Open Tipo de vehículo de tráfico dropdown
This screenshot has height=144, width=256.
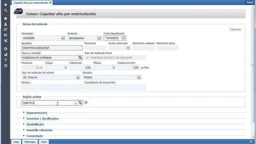tap(78, 77)
